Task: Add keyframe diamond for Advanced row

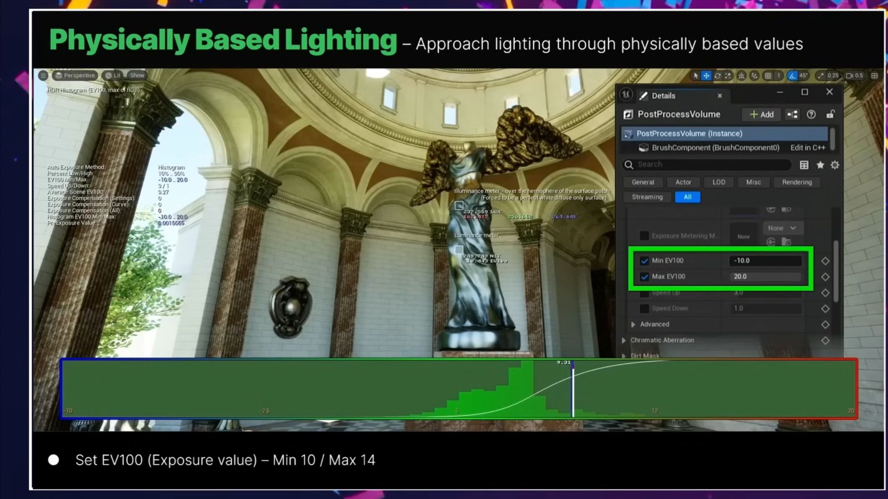Action: pos(825,325)
